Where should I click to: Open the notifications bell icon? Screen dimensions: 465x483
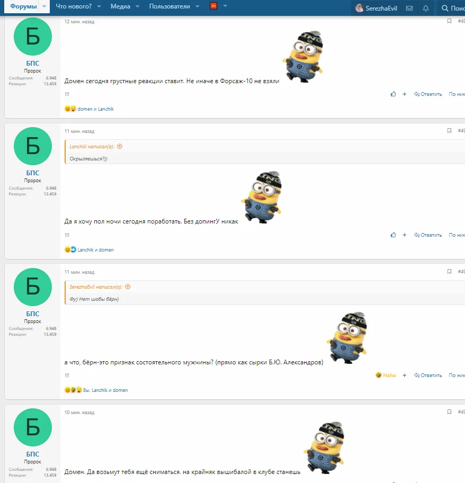click(x=426, y=8)
